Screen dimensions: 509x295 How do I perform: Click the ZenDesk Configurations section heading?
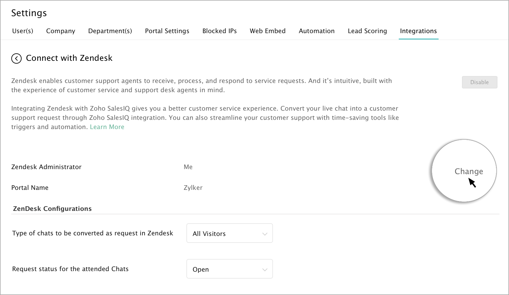pos(52,209)
